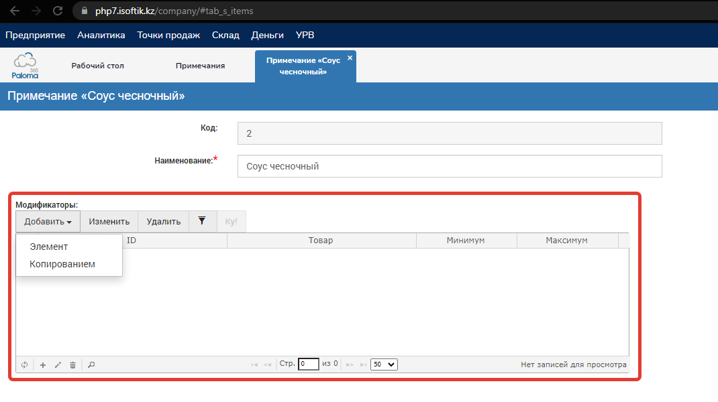Open the Добавить dropdown button
This screenshot has height=402, width=718.
48,221
